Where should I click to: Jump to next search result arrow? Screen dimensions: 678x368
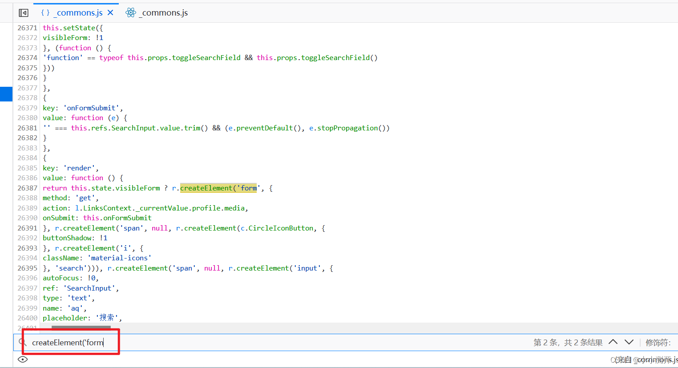pyautogui.click(x=629, y=342)
